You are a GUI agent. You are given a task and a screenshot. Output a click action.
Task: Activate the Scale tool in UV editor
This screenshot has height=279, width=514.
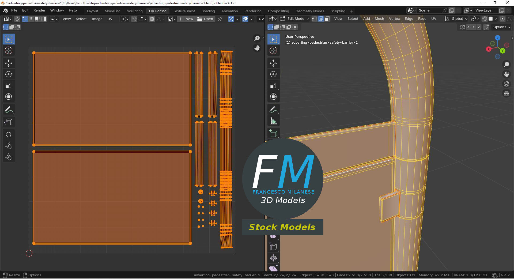click(9, 86)
